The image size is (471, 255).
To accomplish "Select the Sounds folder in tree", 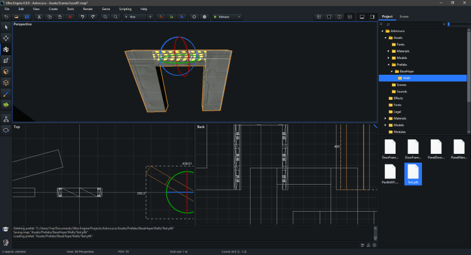I will (x=401, y=92).
